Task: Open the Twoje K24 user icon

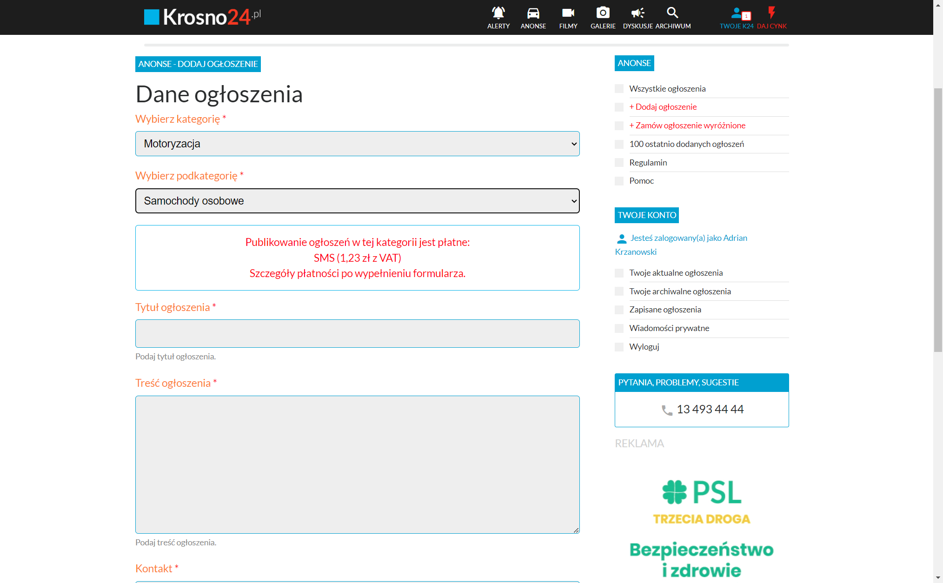Action: [736, 13]
